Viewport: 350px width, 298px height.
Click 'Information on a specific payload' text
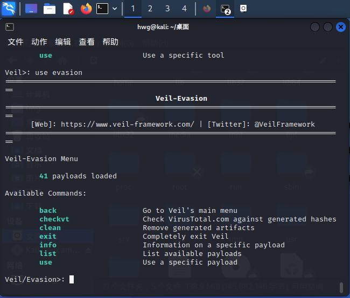coord(214,245)
